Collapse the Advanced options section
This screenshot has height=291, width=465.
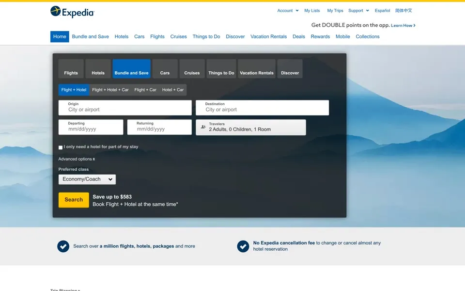tap(77, 159)
